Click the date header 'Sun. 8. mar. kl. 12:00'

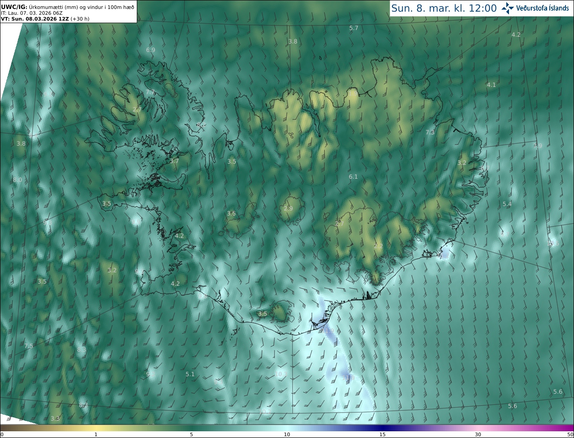pyautogui.click(x=444, y=8)
